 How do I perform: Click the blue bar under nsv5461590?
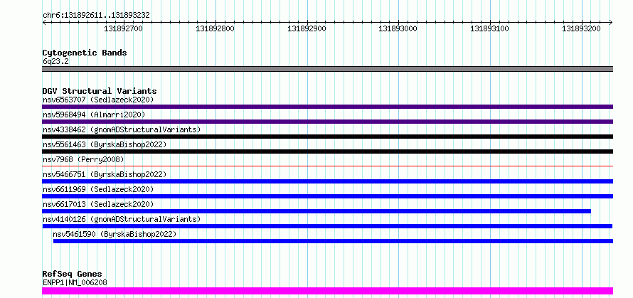tap(333, 241)
